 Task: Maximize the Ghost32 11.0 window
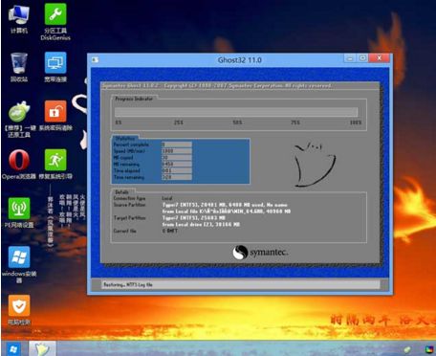362,58
